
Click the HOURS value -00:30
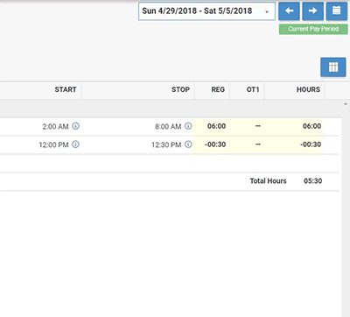pyautogui.click(x=311, y=144)
